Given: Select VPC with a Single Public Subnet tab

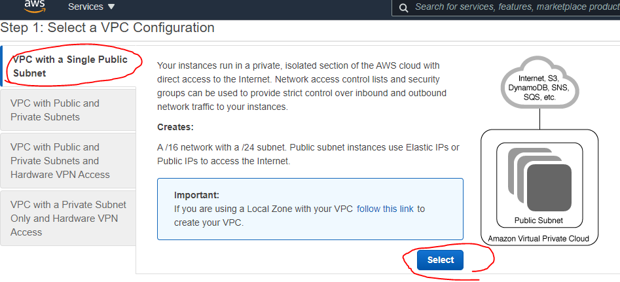Looking at the screenshot, I should tap(69, 66).
